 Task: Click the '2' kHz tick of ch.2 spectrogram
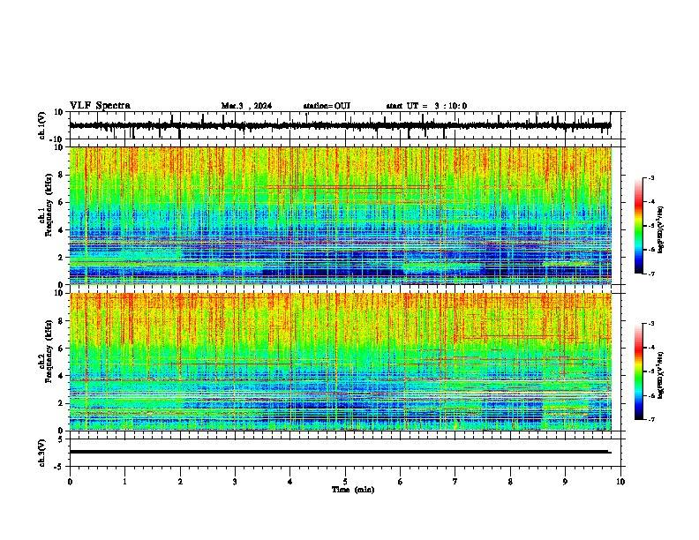(62, 403)
